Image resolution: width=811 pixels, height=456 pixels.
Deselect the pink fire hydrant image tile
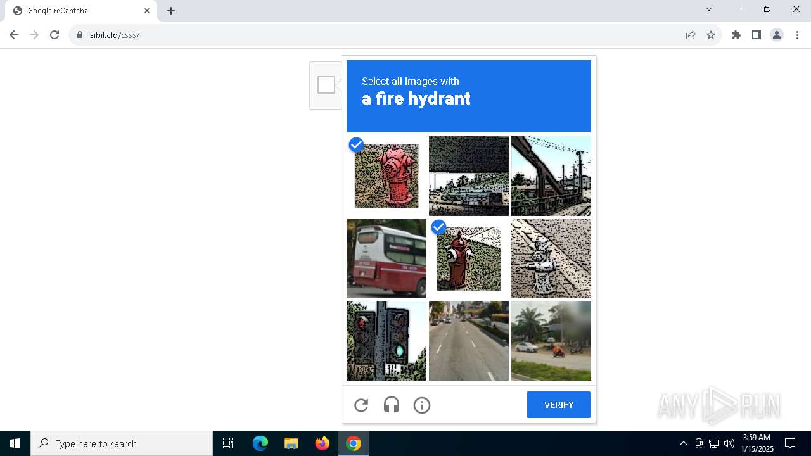[x=386, y=176]
